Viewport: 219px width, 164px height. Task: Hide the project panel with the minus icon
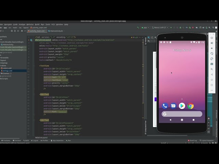point(25,31)
